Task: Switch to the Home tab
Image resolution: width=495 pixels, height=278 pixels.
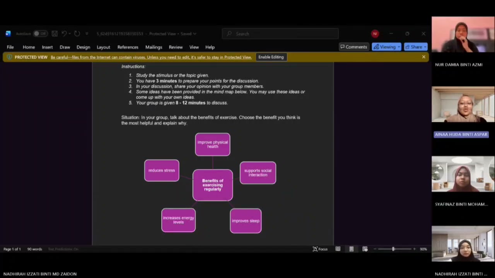Action: [x=29, y=47]
